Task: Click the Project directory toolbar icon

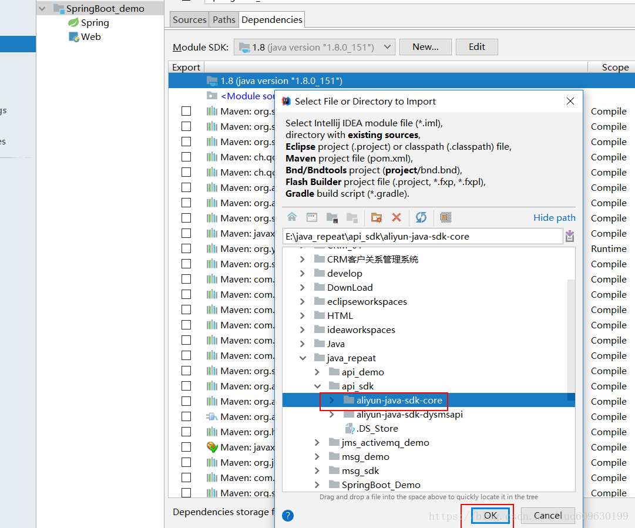Action: [x=332, y=217]
